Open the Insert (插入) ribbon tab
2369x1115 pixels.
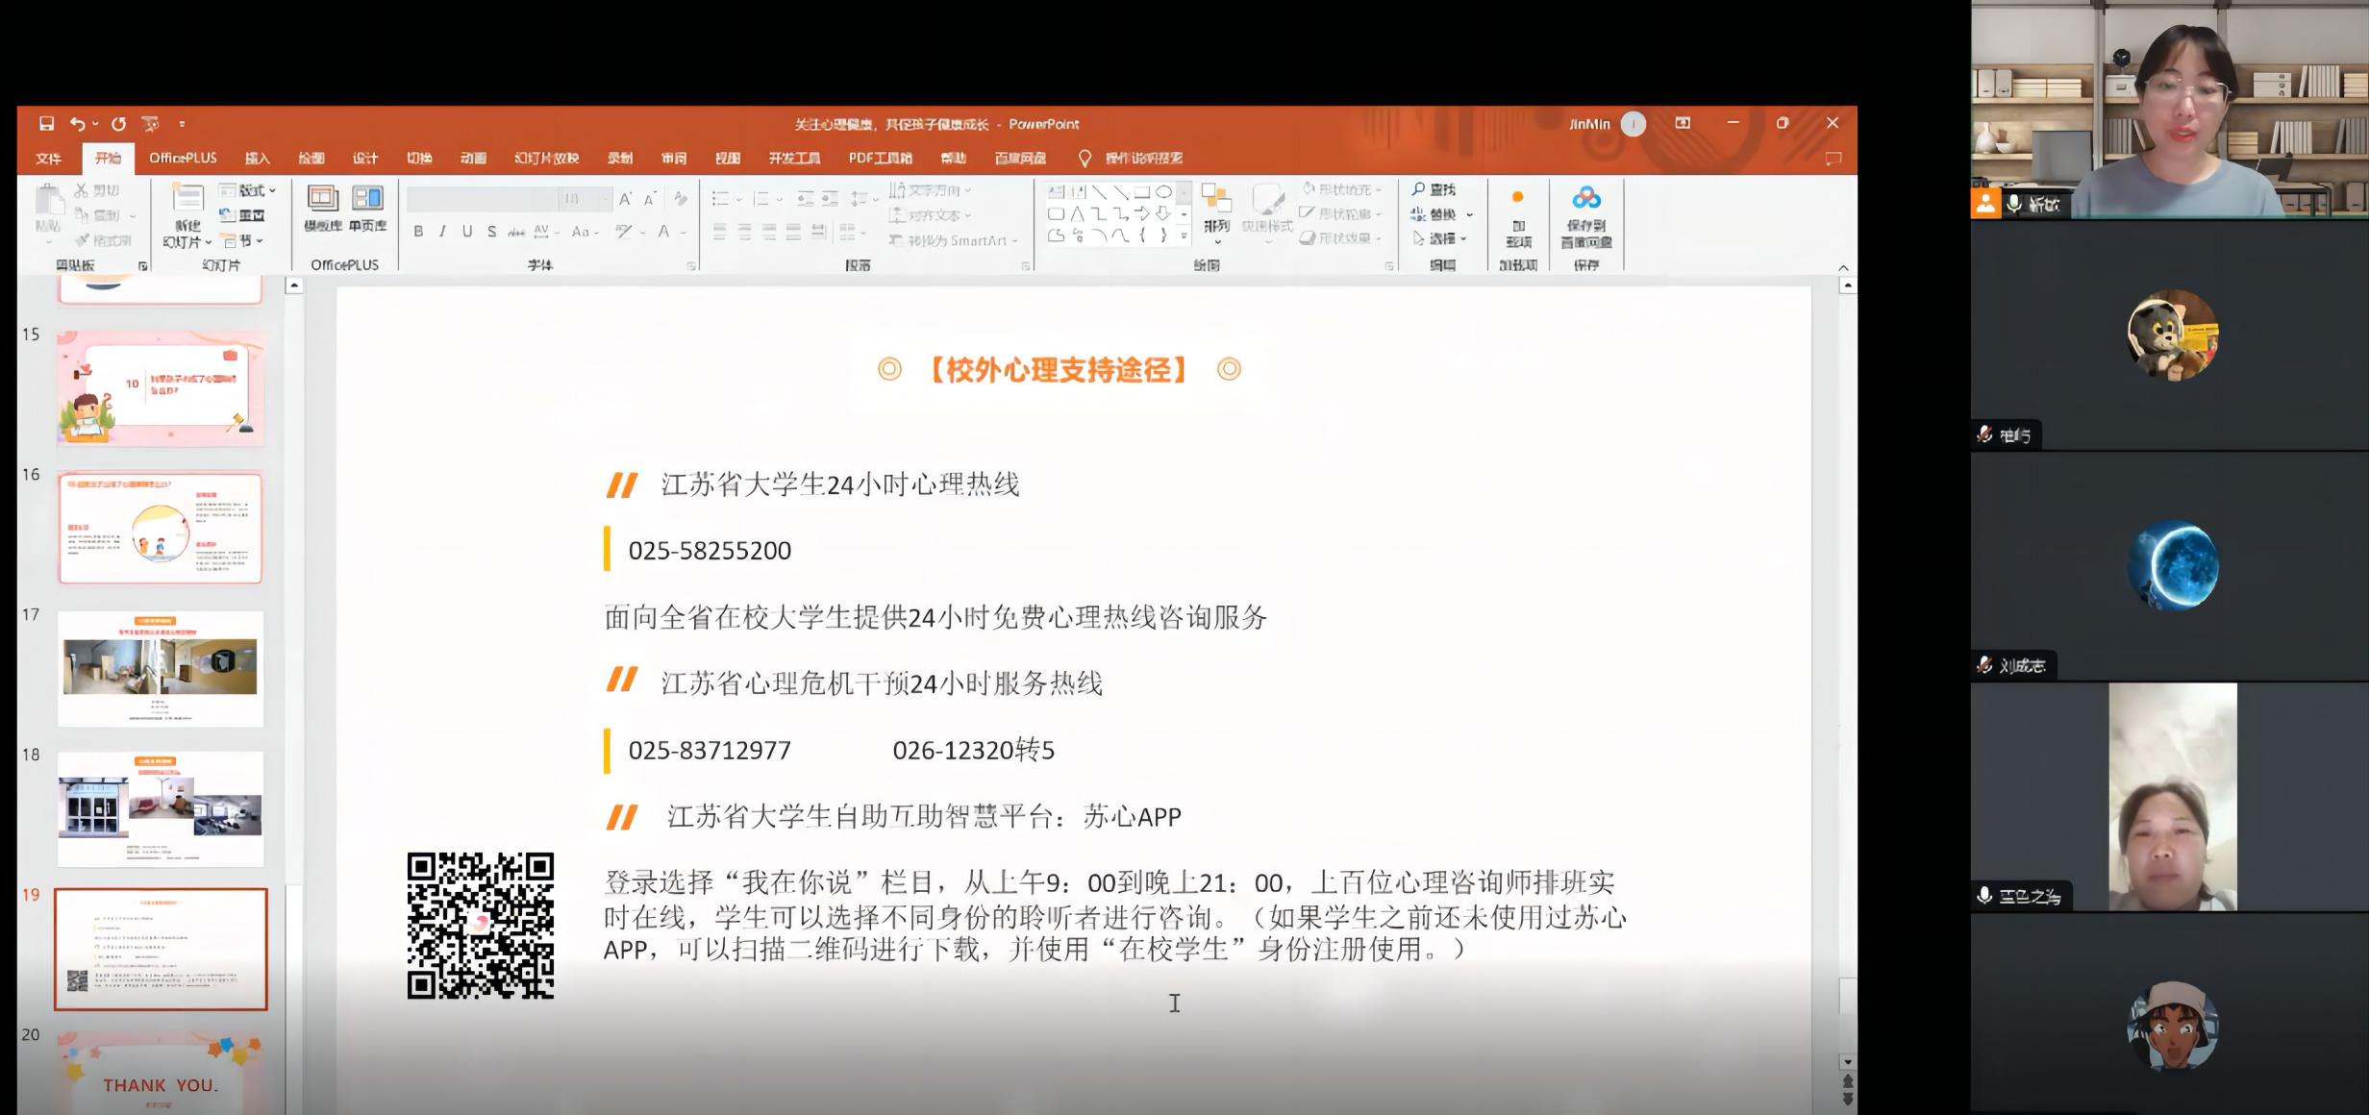257,159
